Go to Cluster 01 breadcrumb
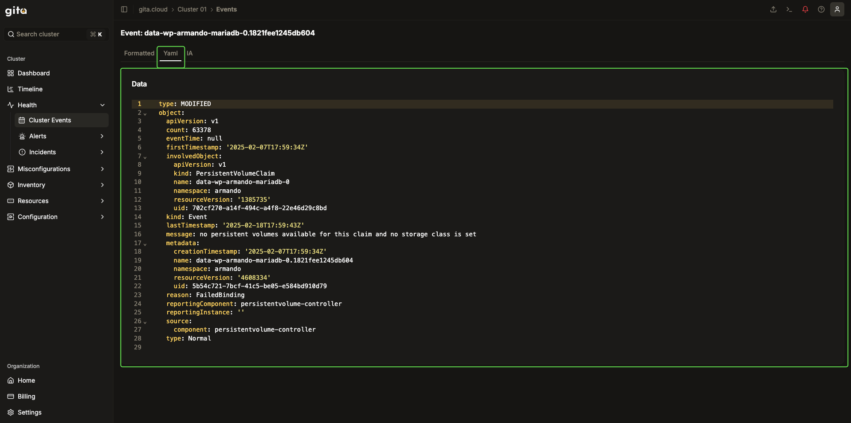851x423 pixels. coord(192,9)
